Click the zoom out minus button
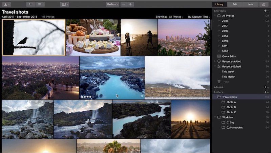The height and width of the screenshot is (153, 271). pyautogui.click(x=124, y=4)
